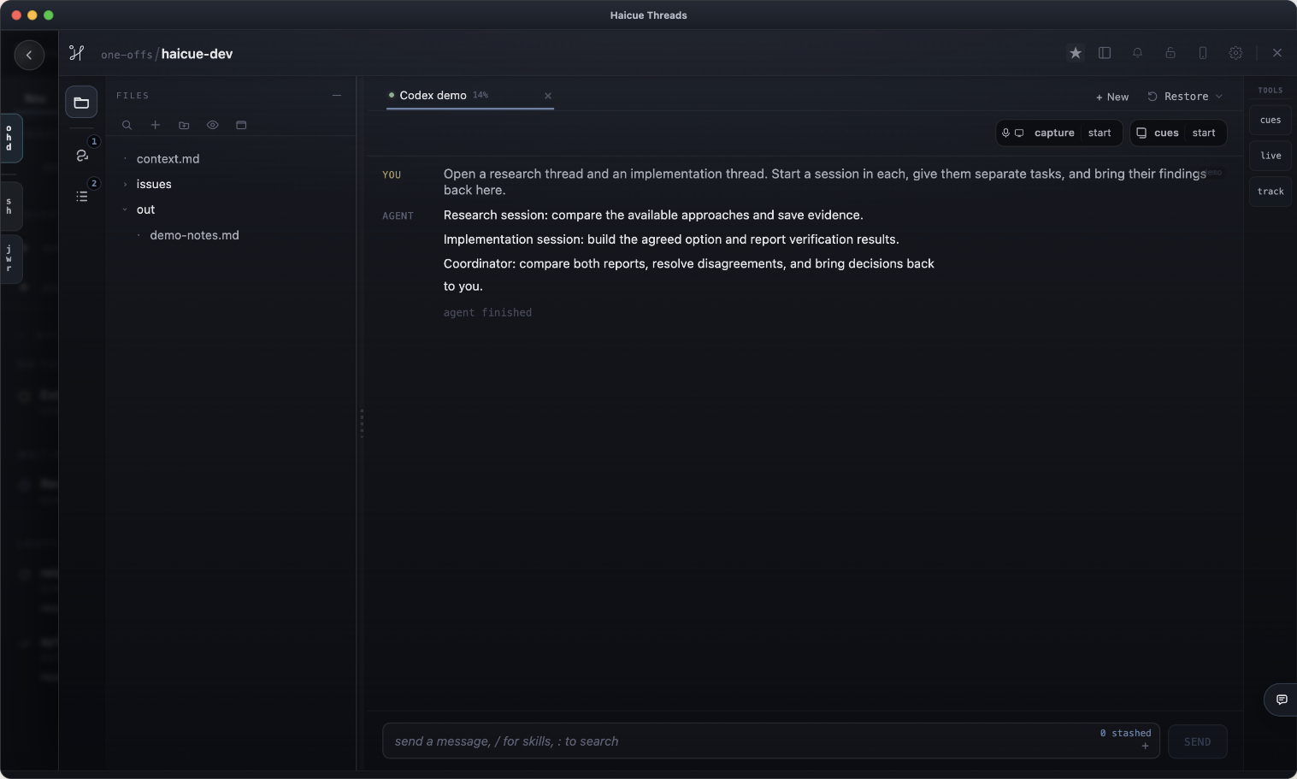The image size is (1297, 779).
Task: Go back with the round arrow button
Action: [29, 55]
